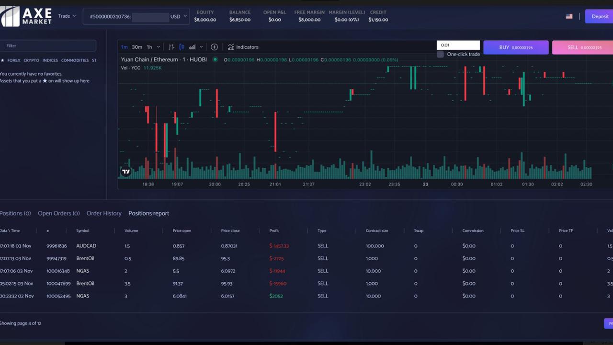
Task: Show favorites star category
Action: (x=2, y=60)
